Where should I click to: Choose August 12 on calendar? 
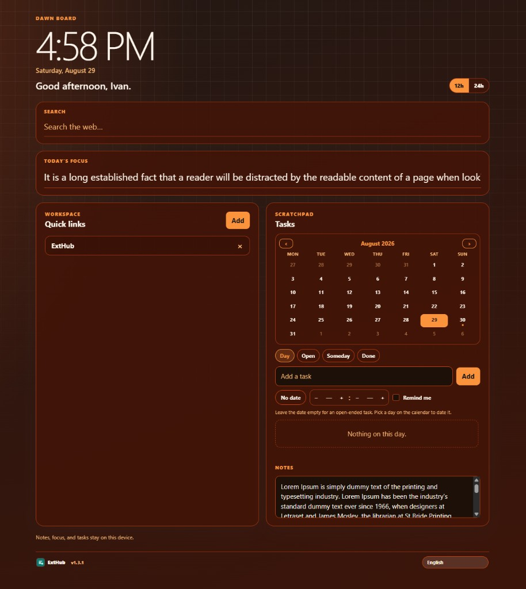[x=349, y=293]
